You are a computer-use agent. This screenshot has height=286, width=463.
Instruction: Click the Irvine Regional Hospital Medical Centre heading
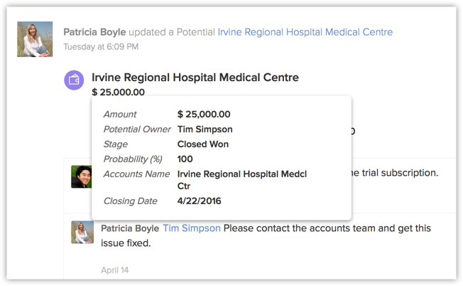pyautogui.click(x=195, y=78)
